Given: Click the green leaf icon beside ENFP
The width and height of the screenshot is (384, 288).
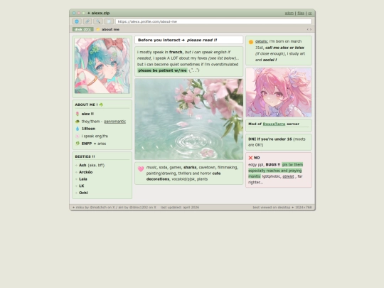Looking at the screenshot, I should point(78,144).
